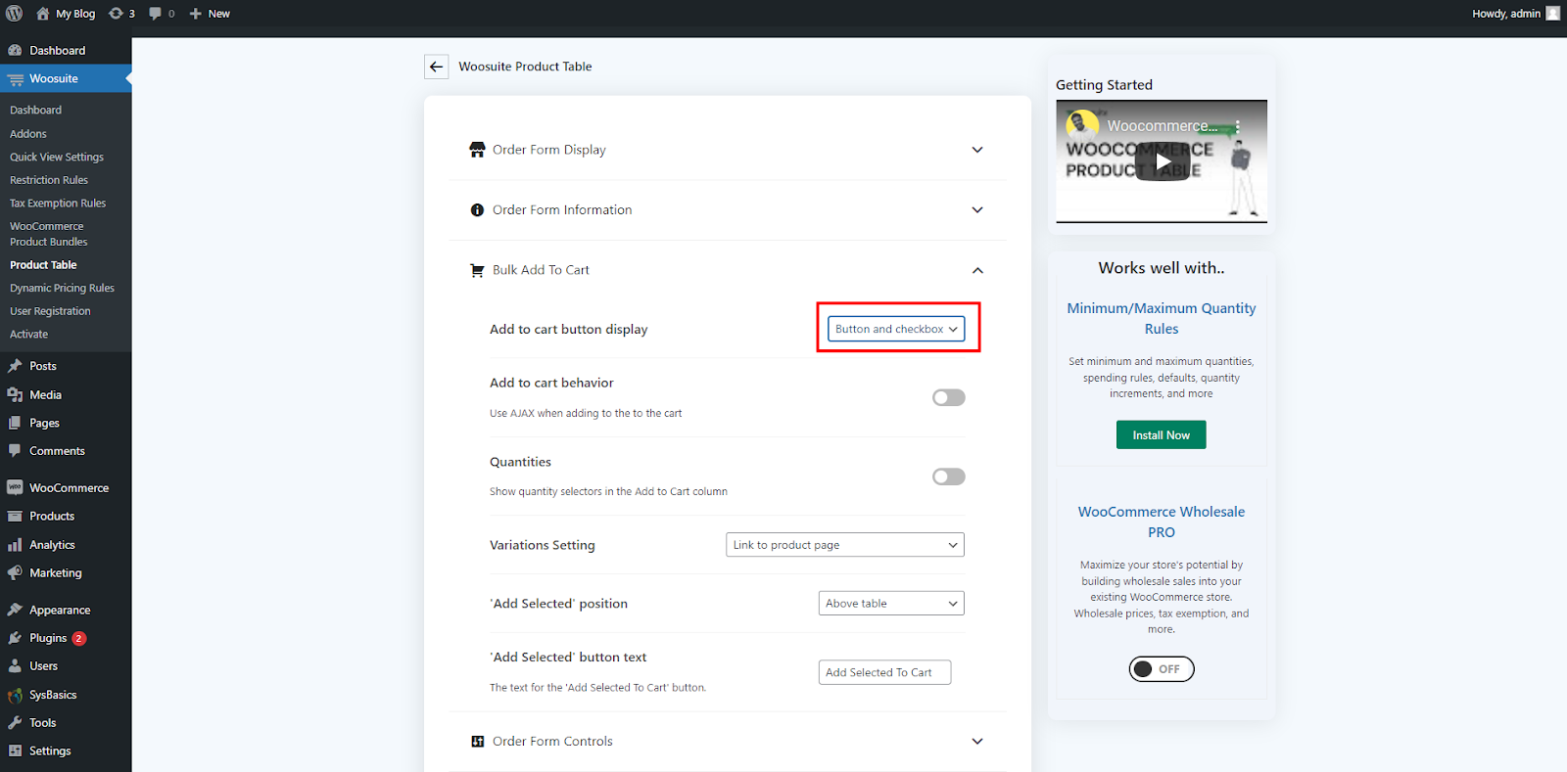Toggle the Quantities selector switch
The image size is (1567, 772).
pyautogui.click(x=948, y=477)
